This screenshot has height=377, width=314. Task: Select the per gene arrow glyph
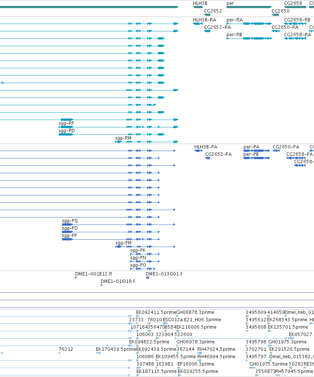click(x=249, y=7)
